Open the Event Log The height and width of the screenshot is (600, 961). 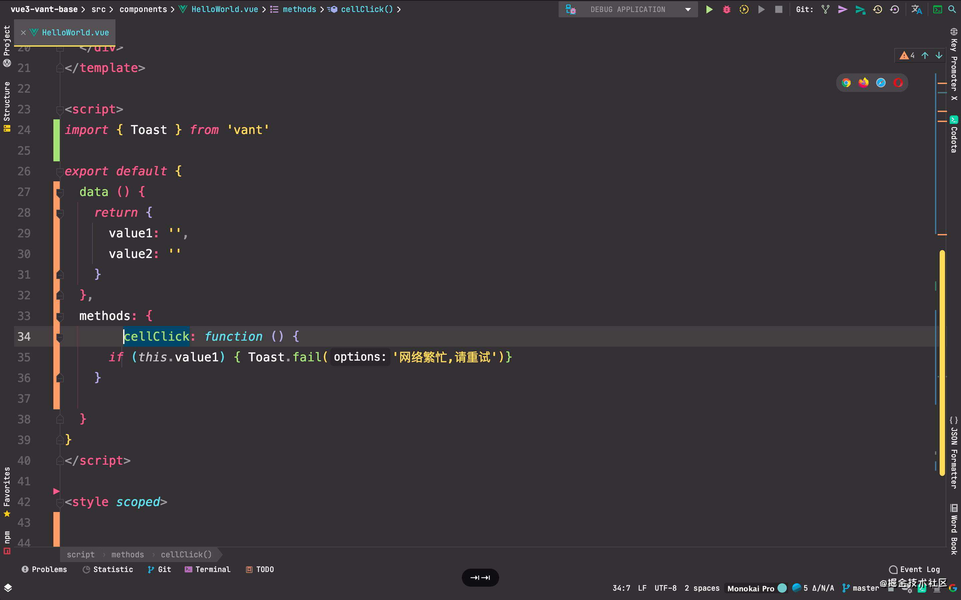click(x=914, y=569)
